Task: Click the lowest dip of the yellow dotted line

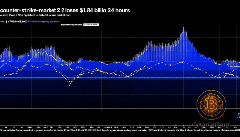Action: click(x=69, y=85)
